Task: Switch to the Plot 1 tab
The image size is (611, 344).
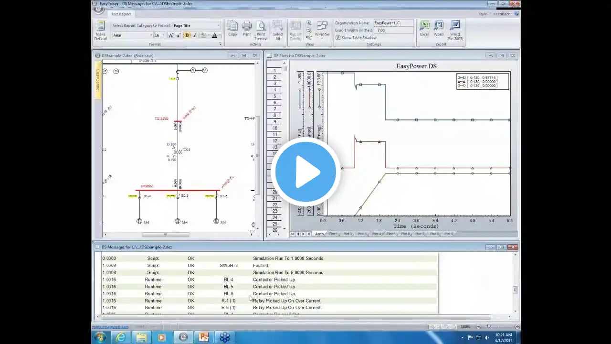Action: pyautogui.click(x=333, y=234)
